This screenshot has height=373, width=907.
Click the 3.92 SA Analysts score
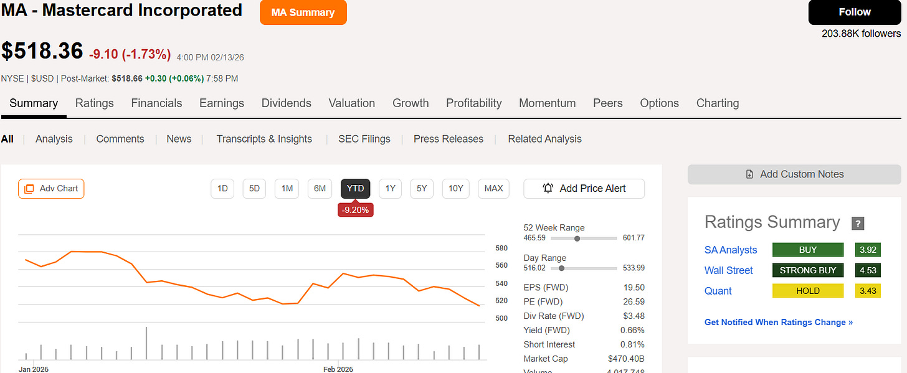[867, 250]
